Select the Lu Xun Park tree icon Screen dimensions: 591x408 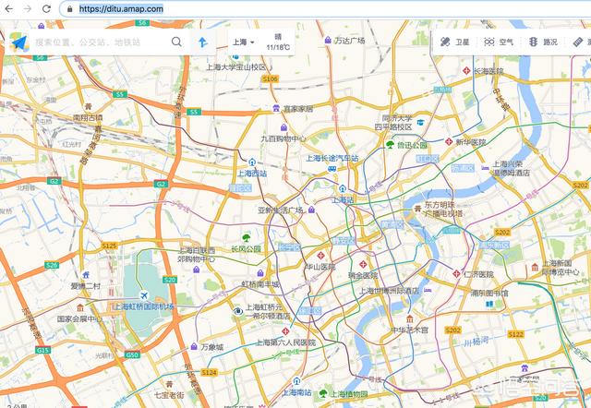tap(391, 145)
